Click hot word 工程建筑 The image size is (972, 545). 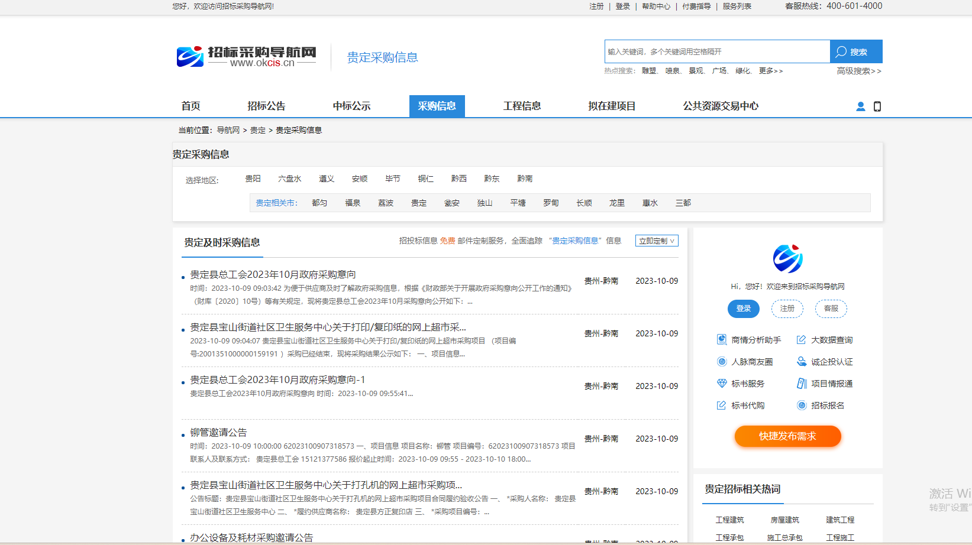(x=729, y=520)
